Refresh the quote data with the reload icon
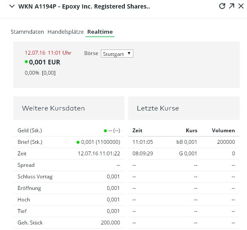Screen dimensions: 247x230 222,6
